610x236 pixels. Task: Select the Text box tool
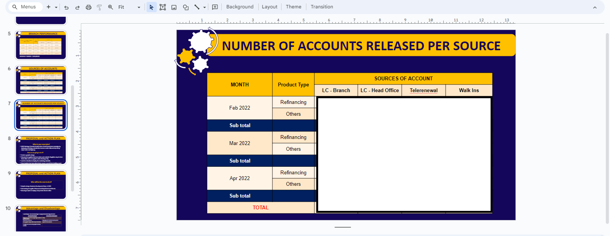(x=163, y=7)
